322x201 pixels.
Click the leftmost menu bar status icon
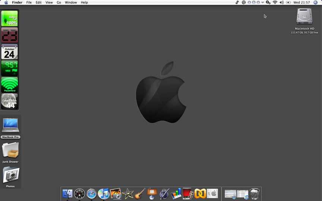(237, 3)
